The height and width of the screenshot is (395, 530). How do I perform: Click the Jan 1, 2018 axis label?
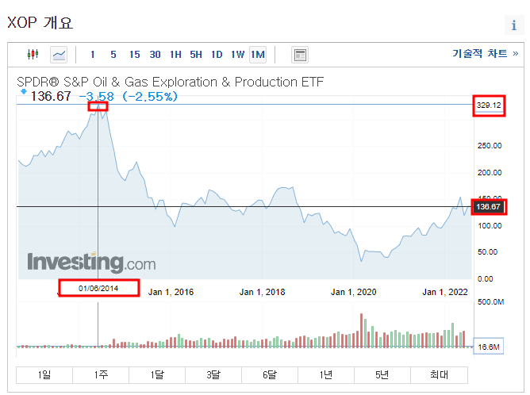(x=263, y=292)
